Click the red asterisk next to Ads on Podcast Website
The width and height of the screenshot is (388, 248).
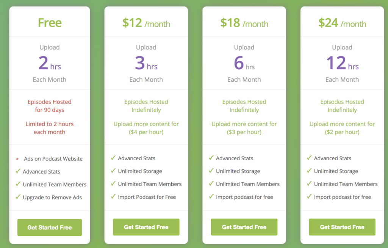(x=17, y=159)
